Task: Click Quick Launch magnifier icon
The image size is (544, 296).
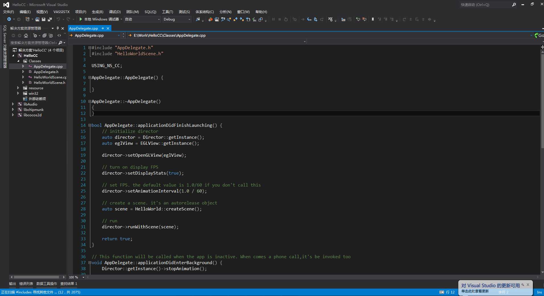Action: click(x=514, y=5)
